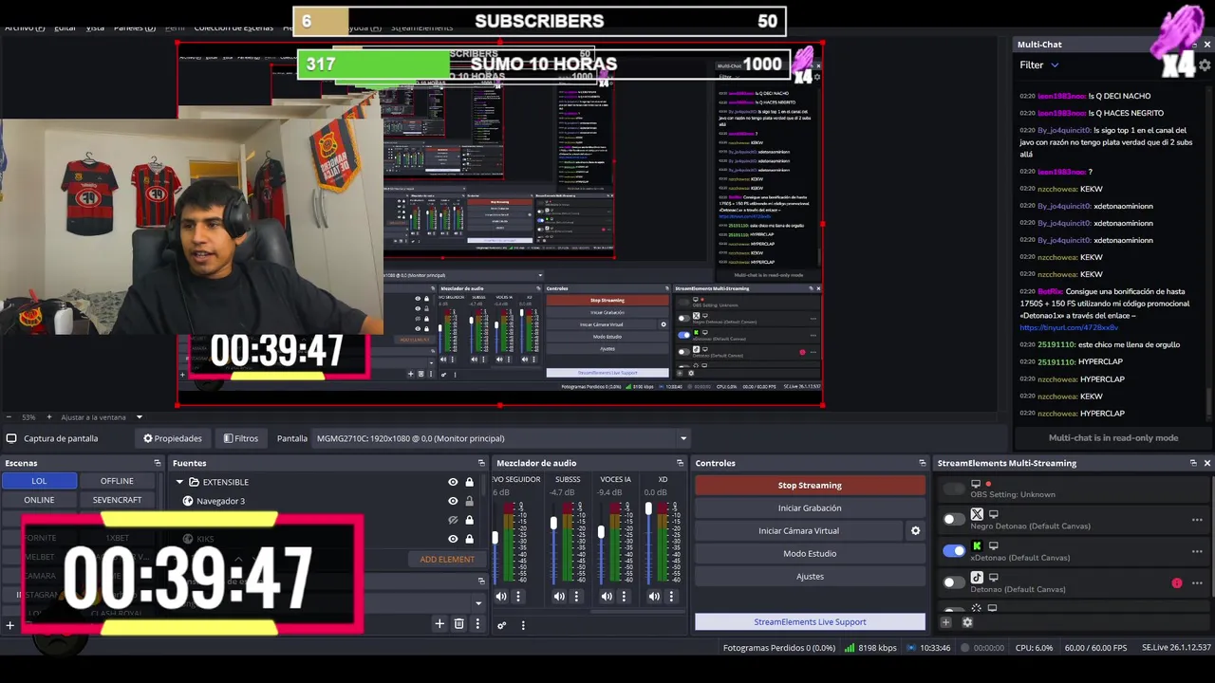Pop out the Fuentes dock panel
Image resolution: width=1215 pixels, height=683 pixels.
click(481, 463)
